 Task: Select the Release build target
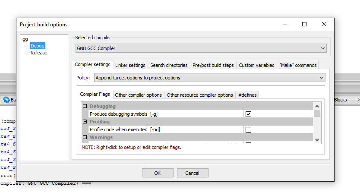click(x=39, y=53)
